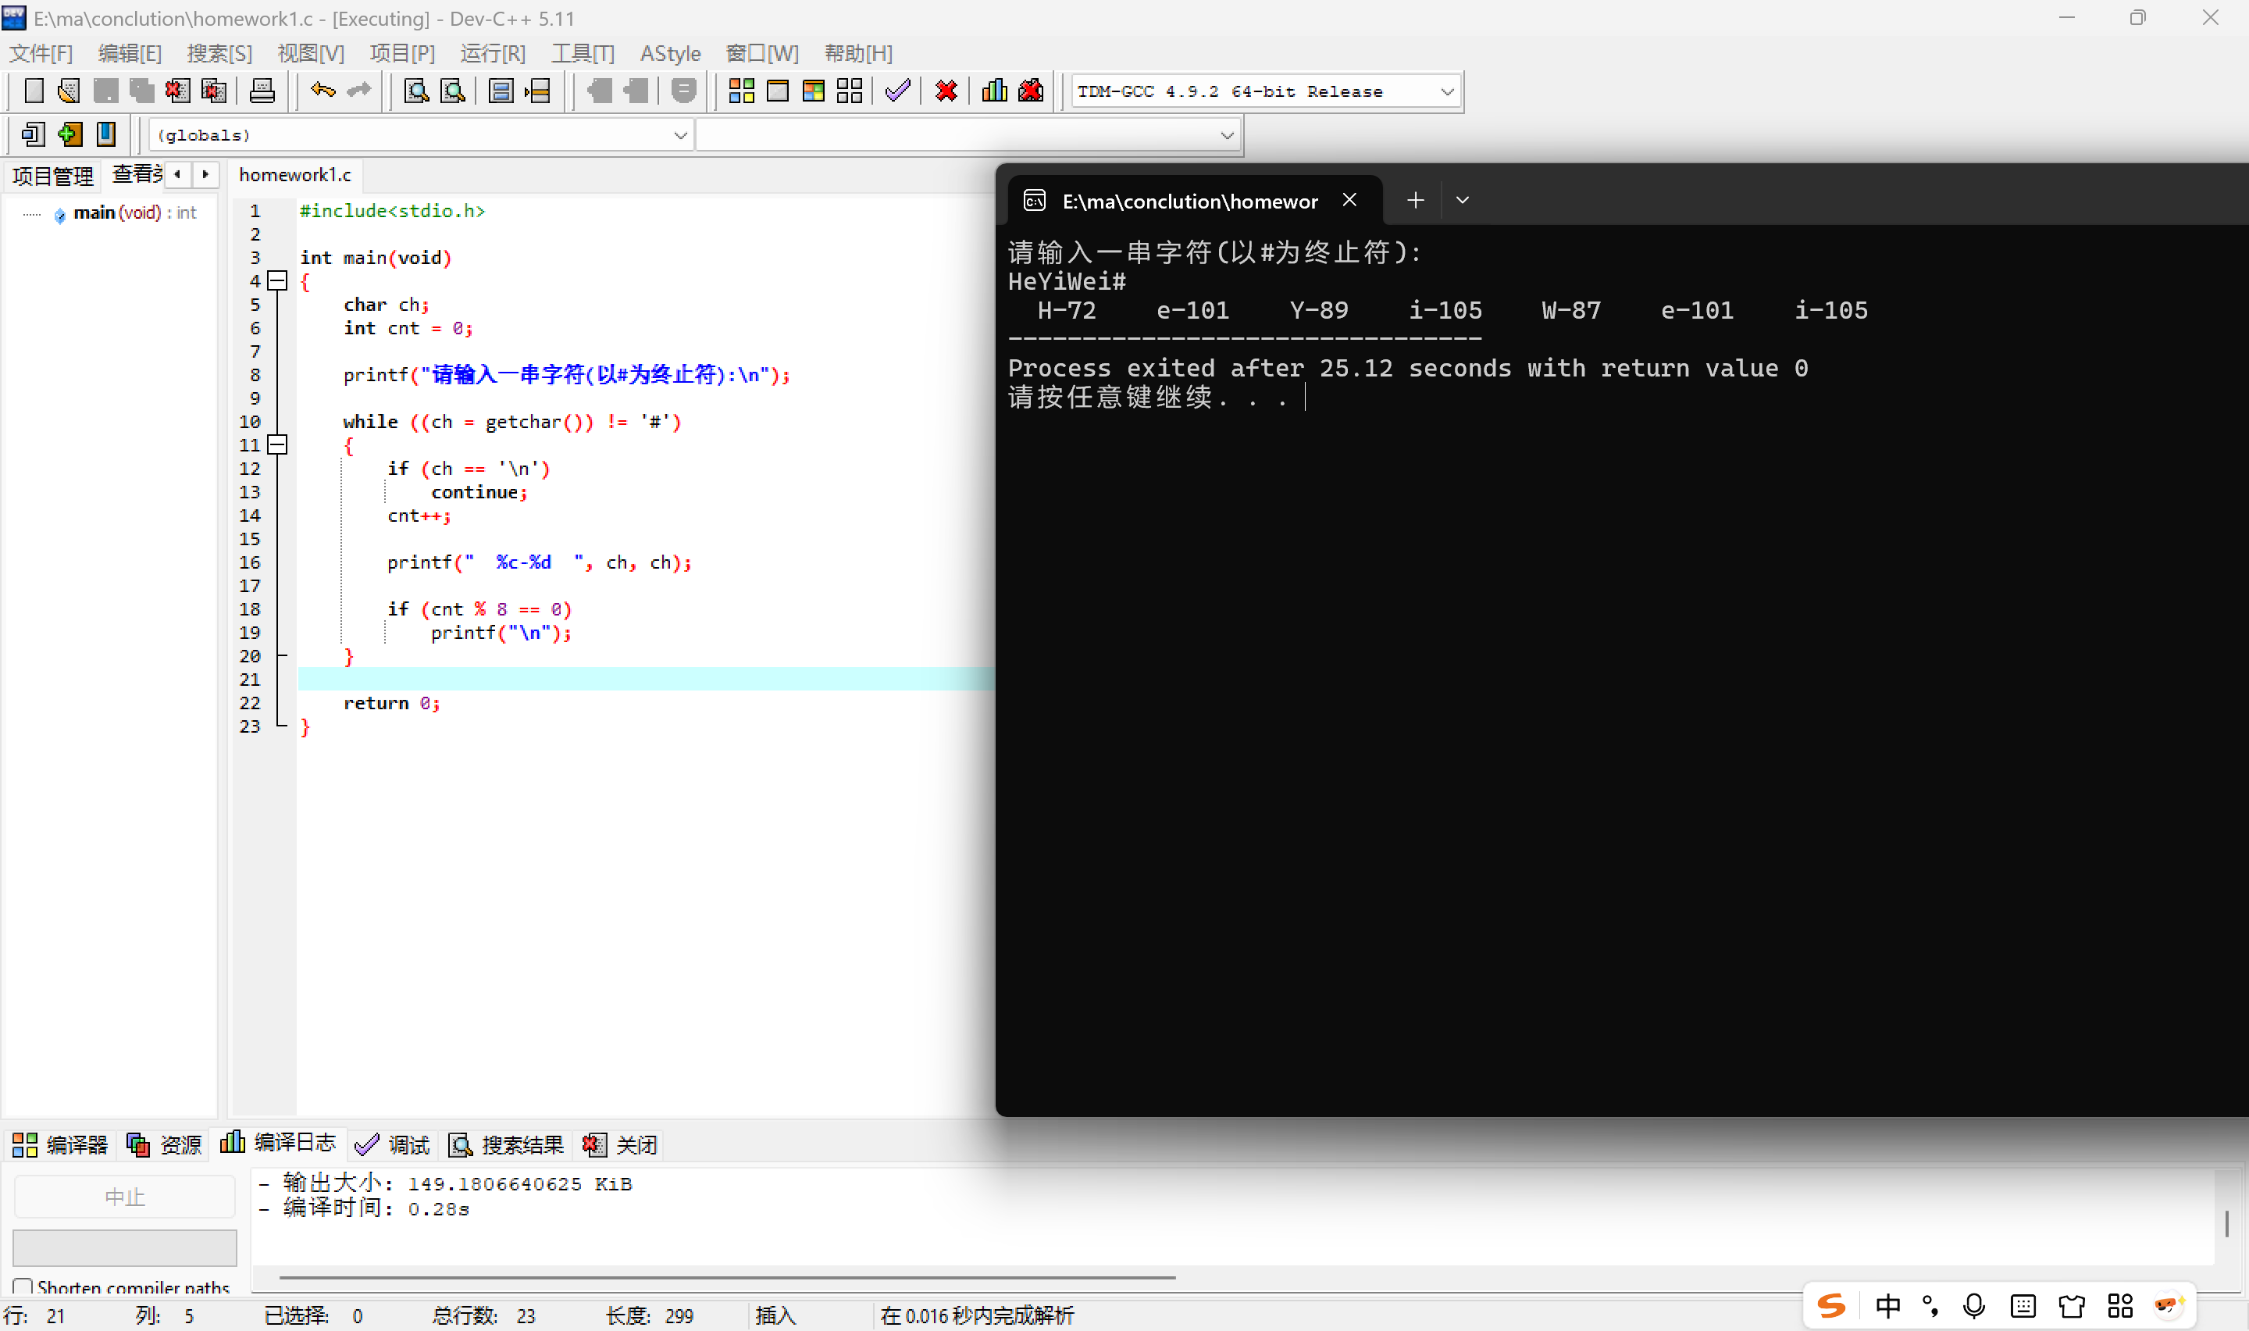Open the 运行[R] menu

pos(492,53)
